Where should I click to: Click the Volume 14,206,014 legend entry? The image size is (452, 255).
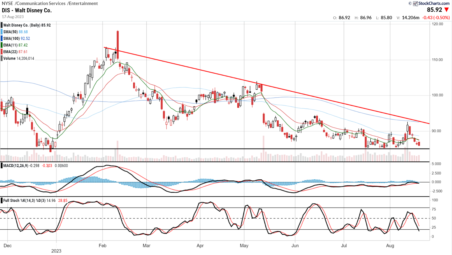(x=19, y=58)
